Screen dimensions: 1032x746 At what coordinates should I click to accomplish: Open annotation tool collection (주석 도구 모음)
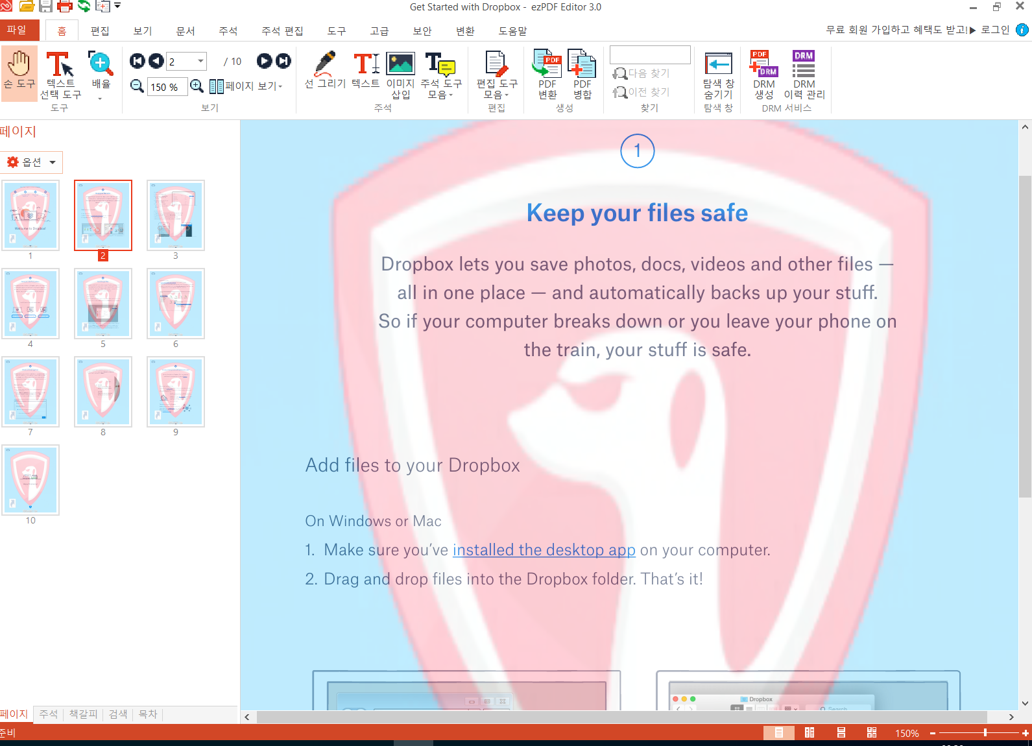pos(441,75)
